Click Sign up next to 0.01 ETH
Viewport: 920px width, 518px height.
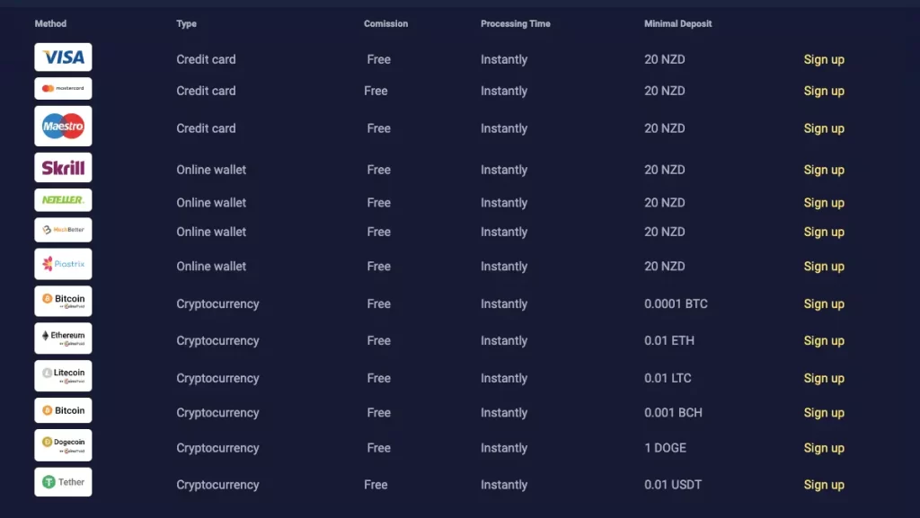pos(824,341)
